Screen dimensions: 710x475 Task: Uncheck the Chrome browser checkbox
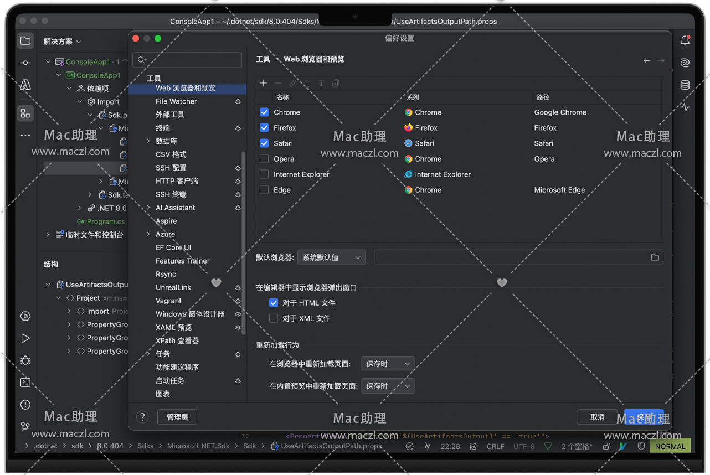tap(264, 112)
